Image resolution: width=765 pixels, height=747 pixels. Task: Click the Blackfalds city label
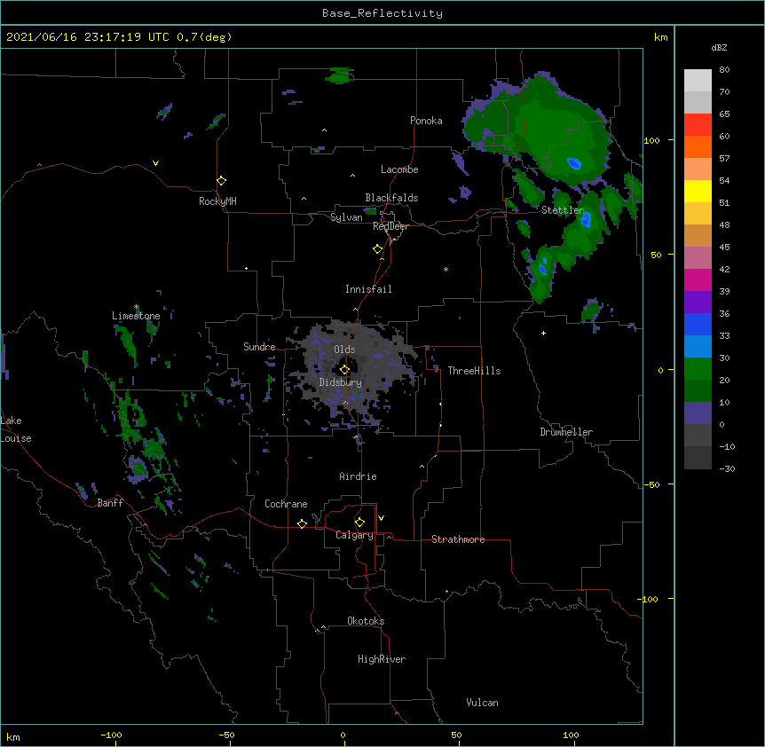pyautogui.click(x=391, y=198)
